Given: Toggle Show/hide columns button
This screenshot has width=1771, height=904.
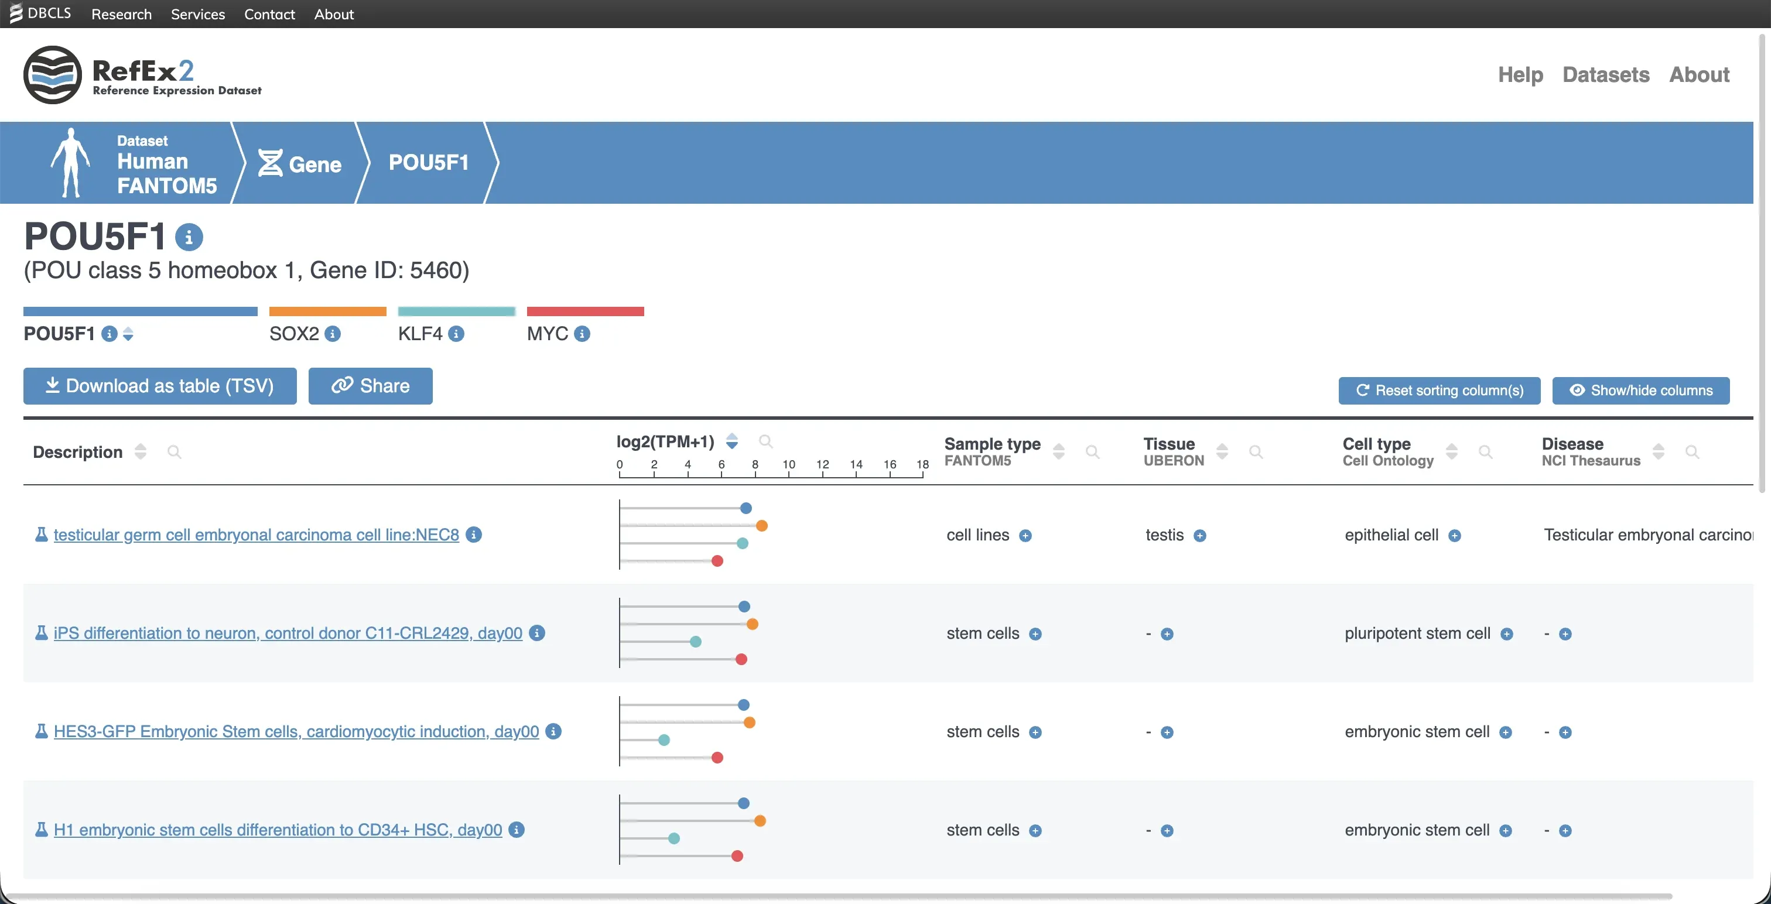Looking at the screenshot, I should coord(1641,391).
